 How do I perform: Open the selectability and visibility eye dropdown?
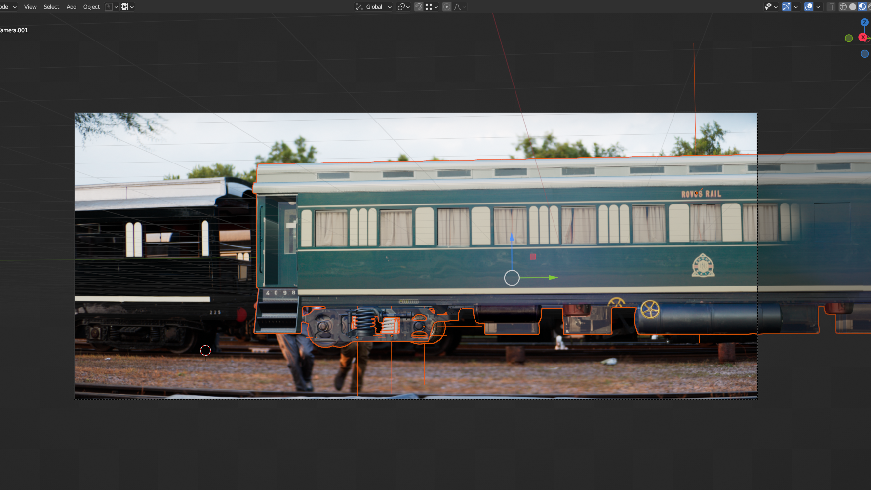pyautogui.click(x=771, y=7)
